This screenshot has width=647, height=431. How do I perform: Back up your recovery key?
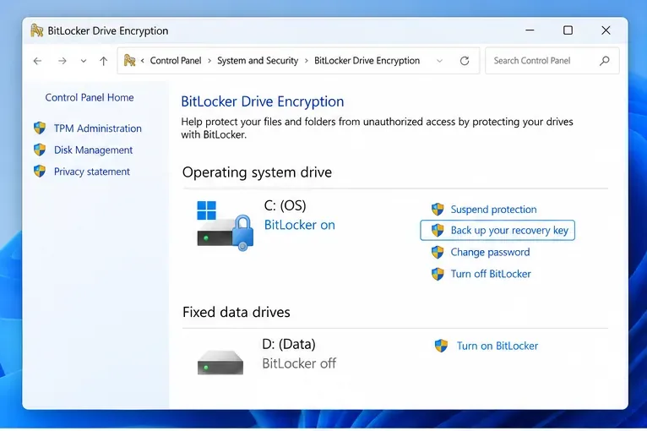click(x=509, y=231)
